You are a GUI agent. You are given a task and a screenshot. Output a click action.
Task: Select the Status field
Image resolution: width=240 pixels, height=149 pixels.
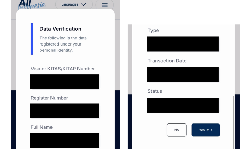183,105
